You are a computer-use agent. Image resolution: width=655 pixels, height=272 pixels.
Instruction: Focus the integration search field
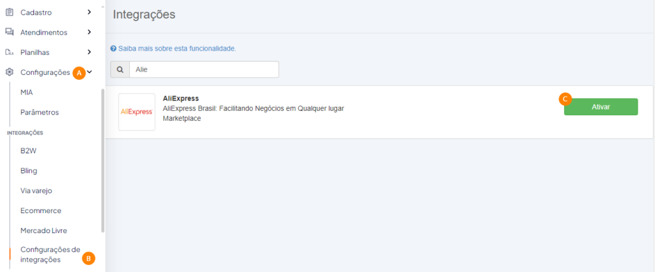coord(204,70)
